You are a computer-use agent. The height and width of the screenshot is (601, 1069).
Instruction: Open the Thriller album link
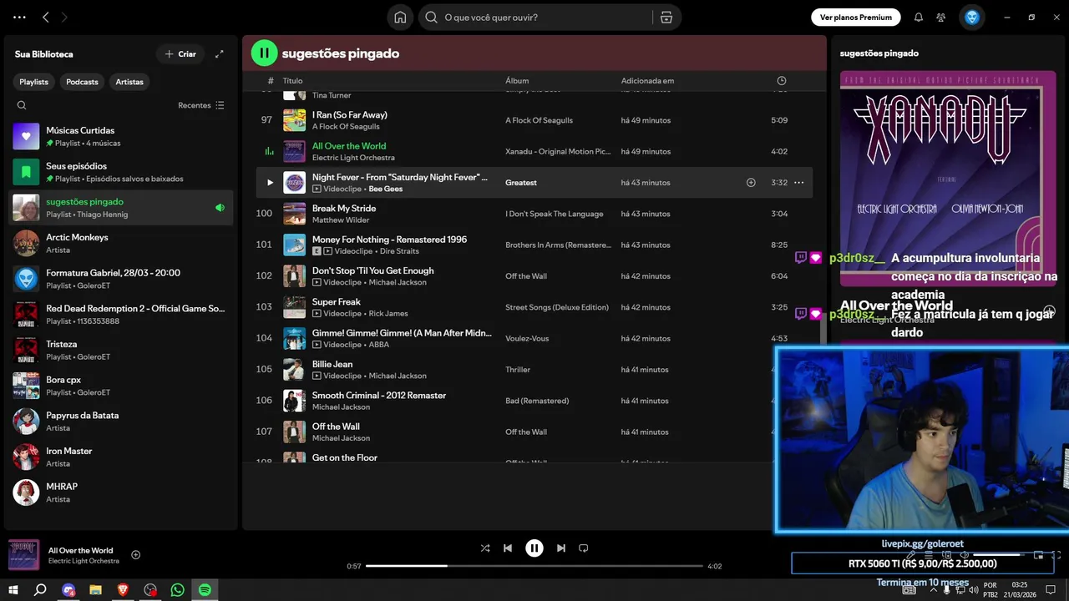click(x=519, y=370)
